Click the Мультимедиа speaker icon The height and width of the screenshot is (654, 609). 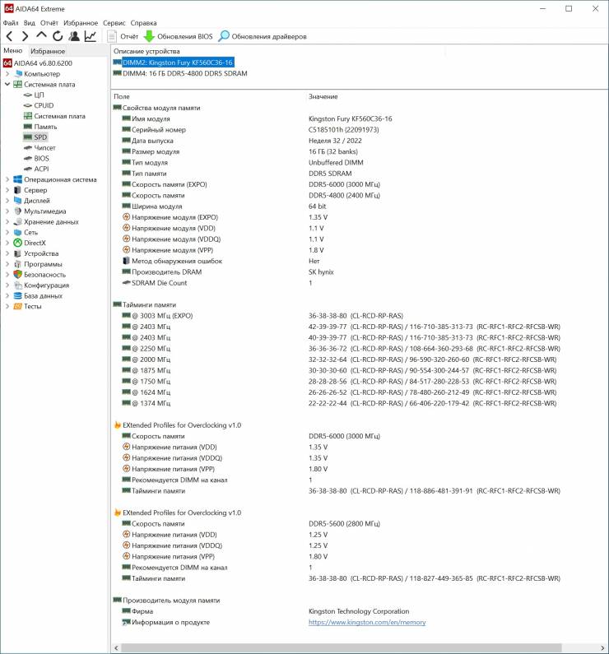(x=17, y=211)
